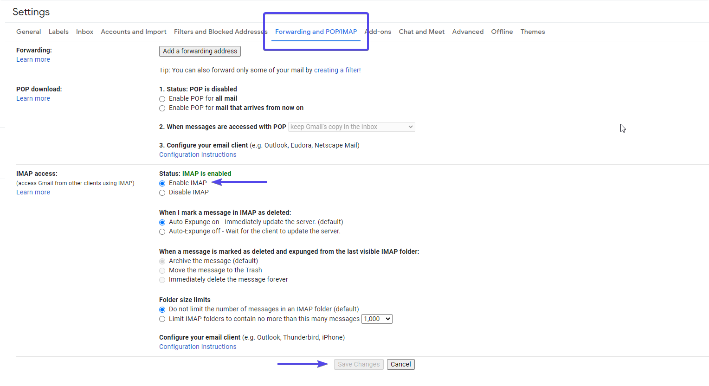Image resolution: width=709 pixels, height=386 pixels.
Task: Open the 1,000 messages limit dropdown
Action: (377, 319)
